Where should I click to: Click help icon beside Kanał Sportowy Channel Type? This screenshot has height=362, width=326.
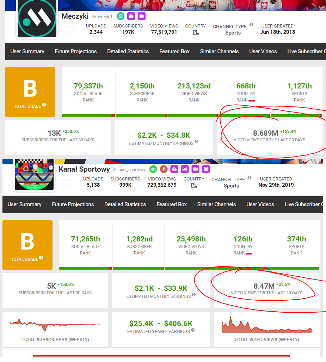tap(250, 178)
